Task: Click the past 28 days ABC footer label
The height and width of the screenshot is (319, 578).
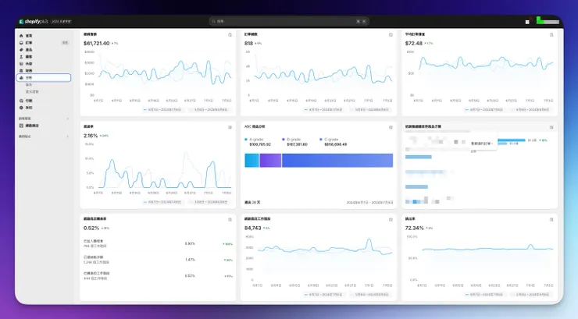Action: pos(252,202)
